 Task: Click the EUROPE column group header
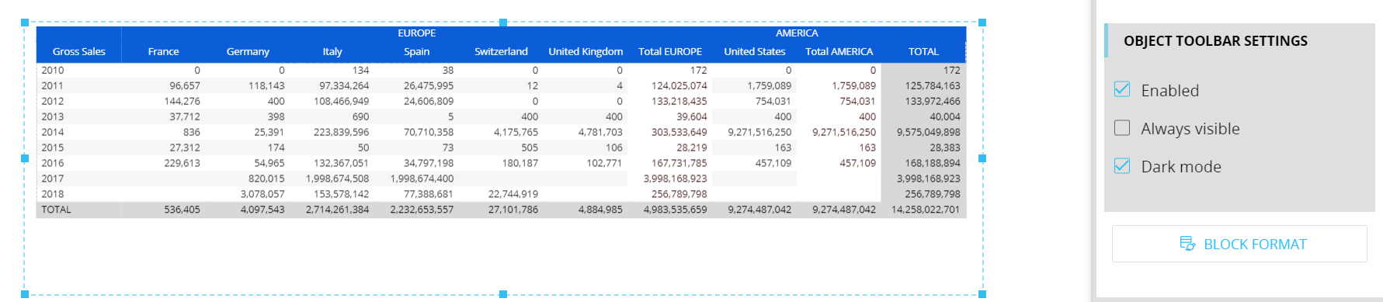click(x=417, y=33)
